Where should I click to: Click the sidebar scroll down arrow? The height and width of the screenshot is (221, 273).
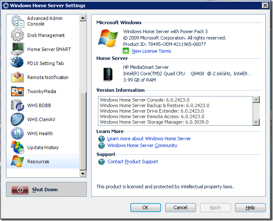[x=83, y=173]
